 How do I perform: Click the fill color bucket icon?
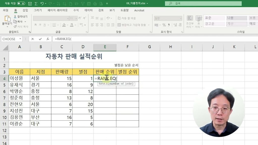pos(64,25)
